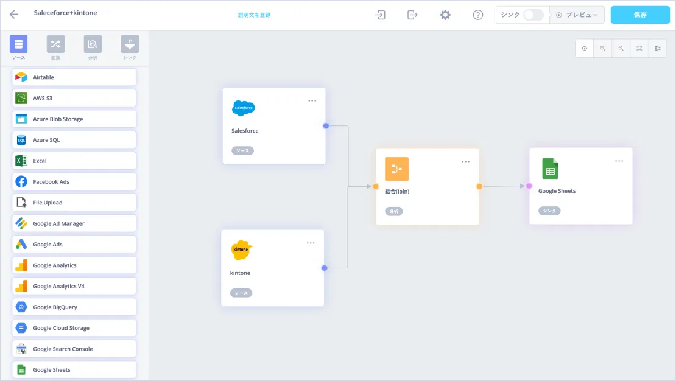Click the export icon in the header
Screen dimensions: 676x381
click(413, 15)
